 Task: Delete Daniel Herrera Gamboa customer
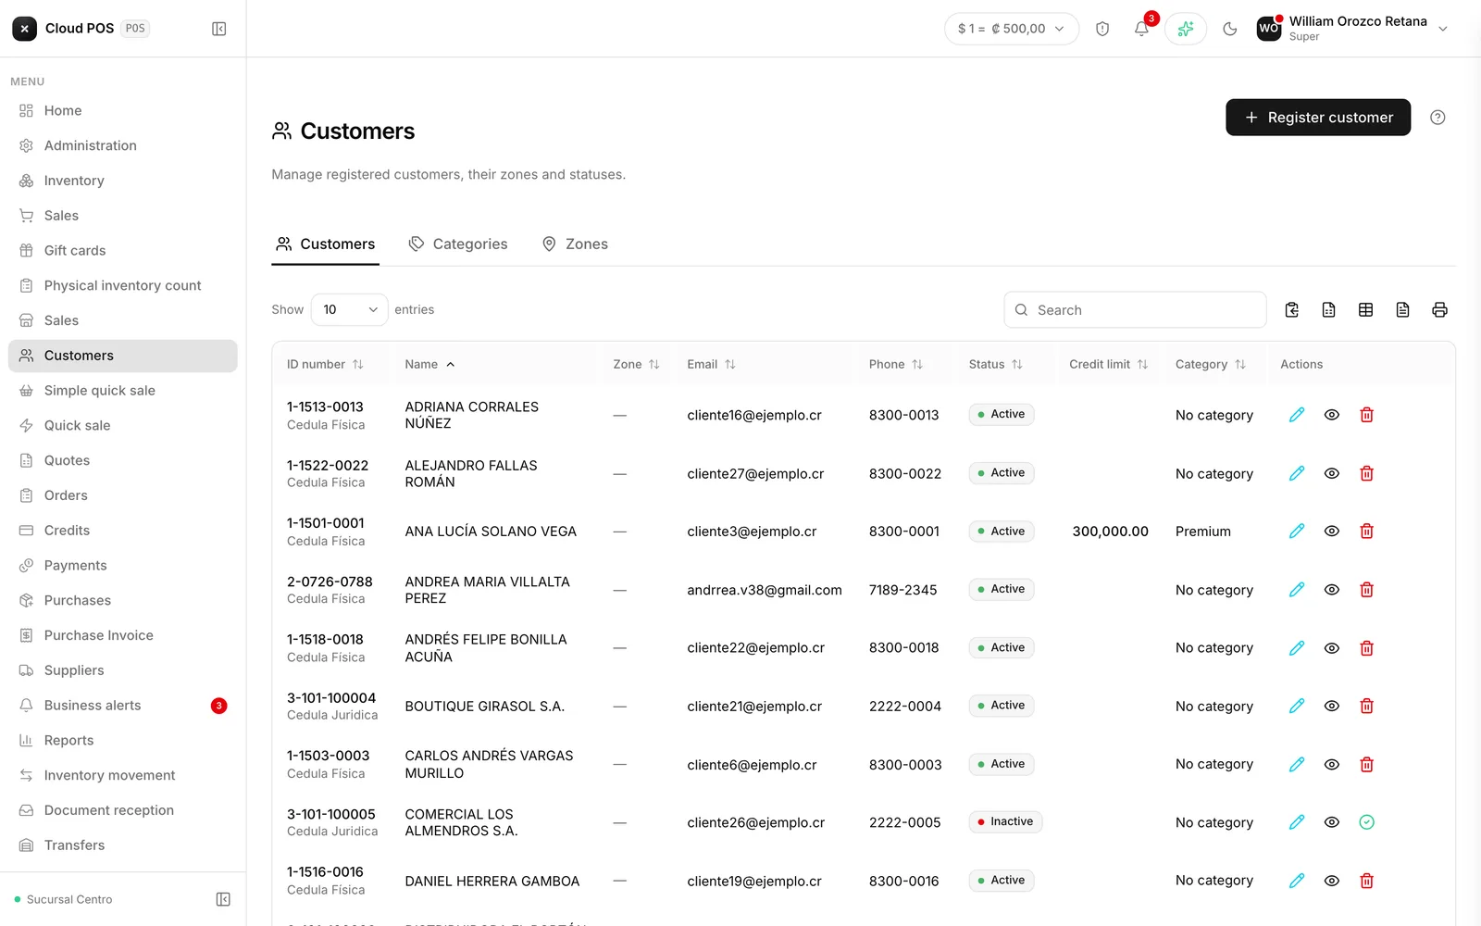(x=1366, y=881)
